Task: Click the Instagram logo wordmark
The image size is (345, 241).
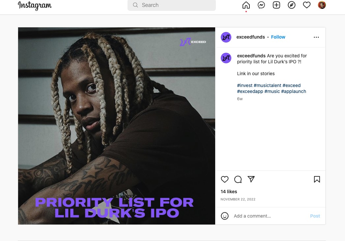Action: coord(35,6)
